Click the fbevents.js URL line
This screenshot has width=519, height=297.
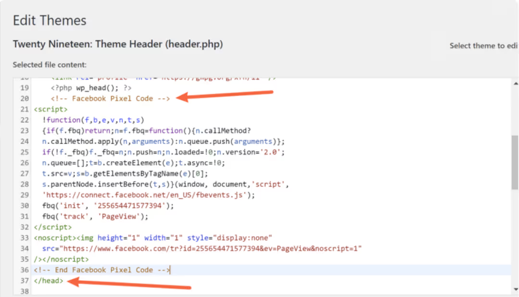pyautogui.click(x=148, y=195)
